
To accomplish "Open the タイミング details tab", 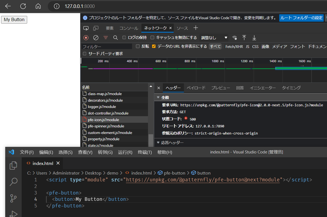I will (291, 88).
